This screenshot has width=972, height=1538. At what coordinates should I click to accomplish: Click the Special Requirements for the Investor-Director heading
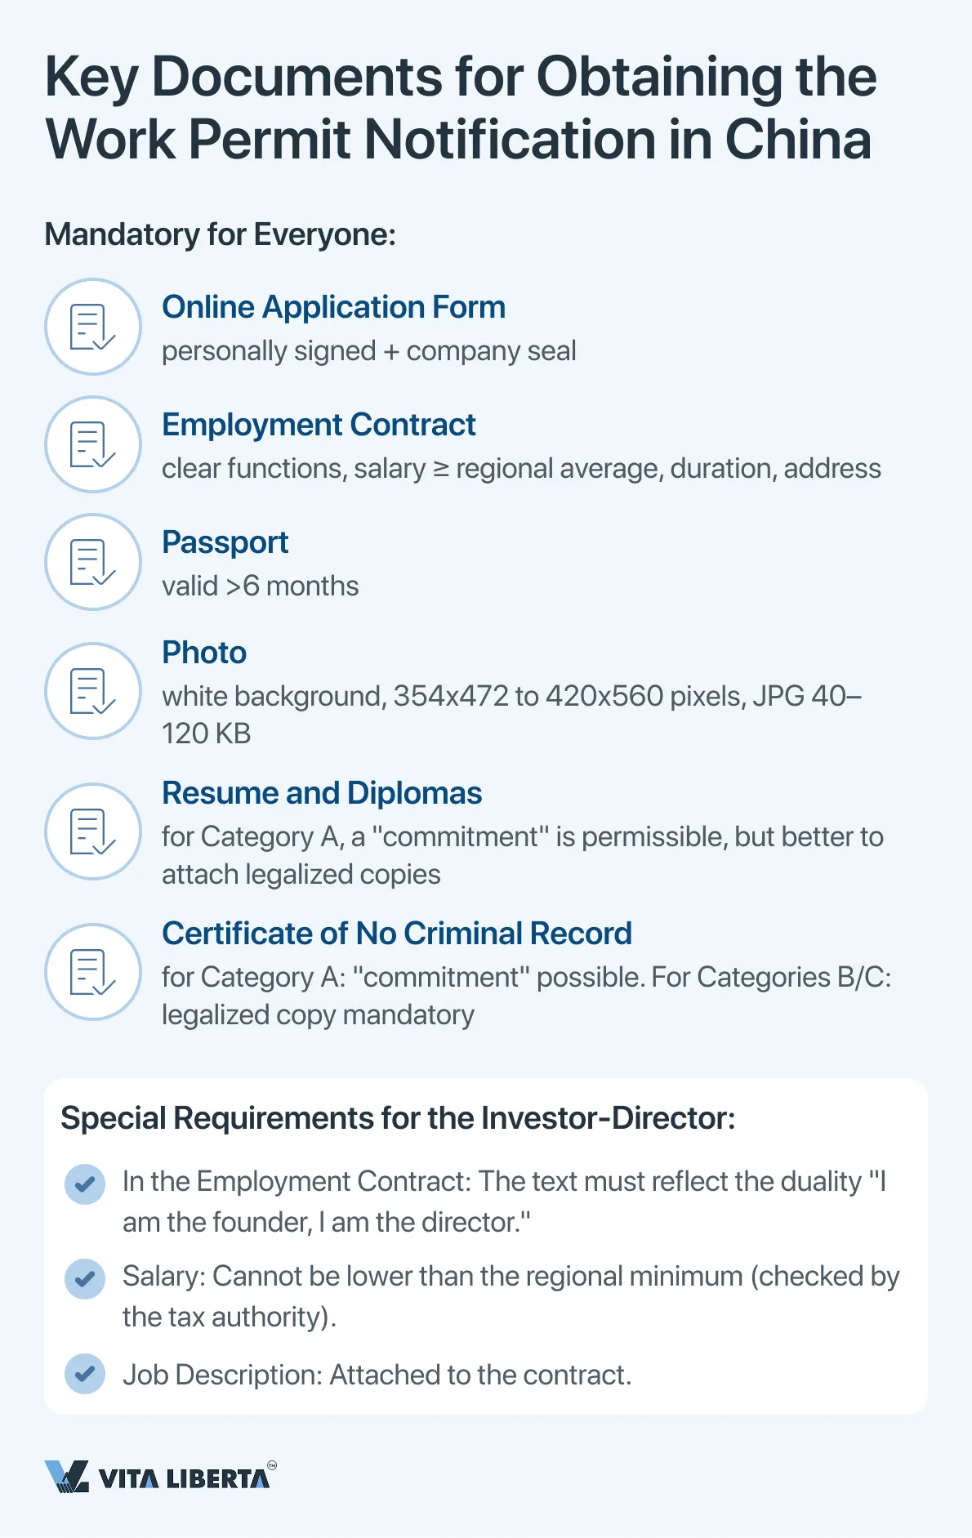pyautogui.click(x=398, y=1118)
